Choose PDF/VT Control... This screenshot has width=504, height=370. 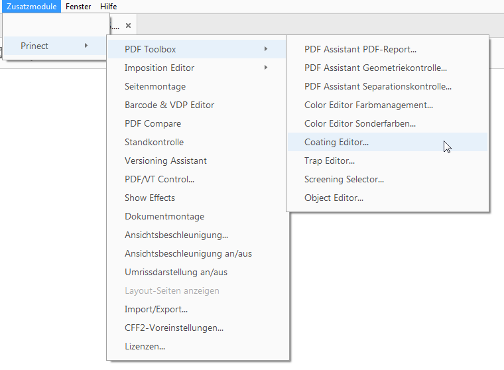pyautogui.click(x=196, y=180)
